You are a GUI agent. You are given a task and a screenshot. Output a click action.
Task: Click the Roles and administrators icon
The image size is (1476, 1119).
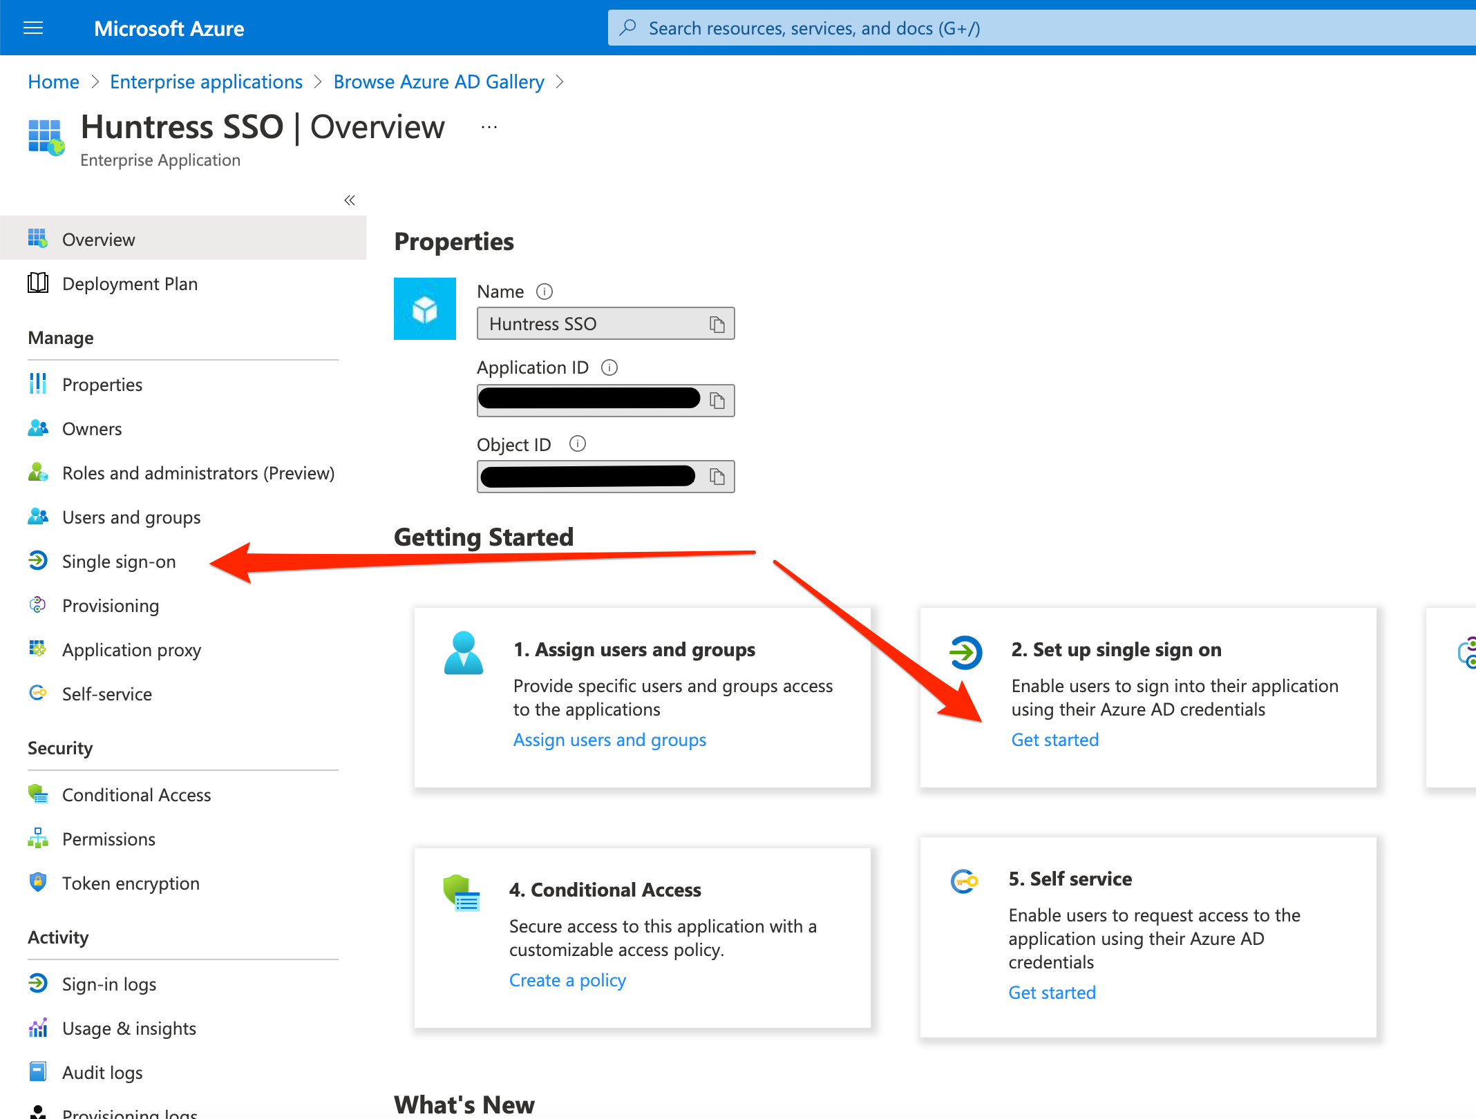click(x=38, y=472)
